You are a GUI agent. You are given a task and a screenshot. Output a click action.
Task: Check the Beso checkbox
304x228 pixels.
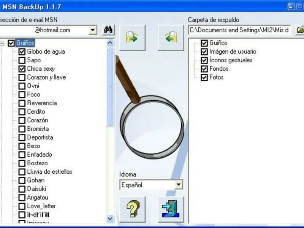pos(22,146)
